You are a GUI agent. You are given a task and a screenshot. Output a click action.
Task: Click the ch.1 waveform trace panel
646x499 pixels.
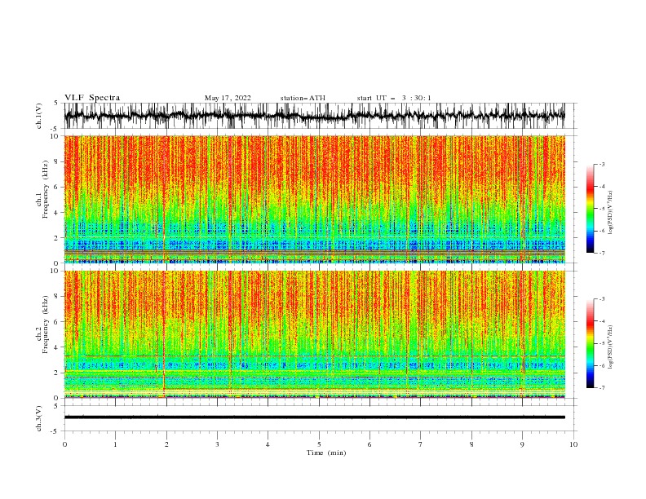point(315,116)
